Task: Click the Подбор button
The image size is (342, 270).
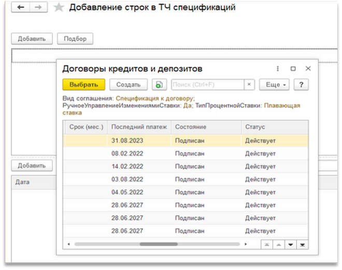Action: (75, 39)
